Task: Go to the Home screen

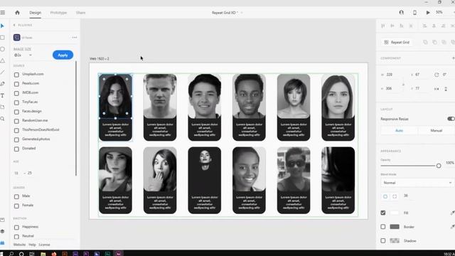Action: 17,13
